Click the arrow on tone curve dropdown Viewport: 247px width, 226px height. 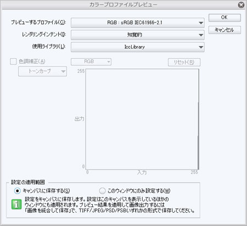pyautogui.click(x=63, y=71)
